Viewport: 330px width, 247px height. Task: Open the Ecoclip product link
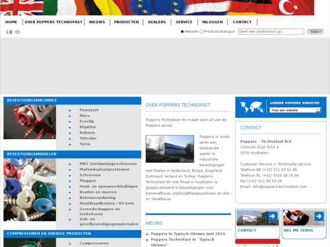(x=87, y=121)
